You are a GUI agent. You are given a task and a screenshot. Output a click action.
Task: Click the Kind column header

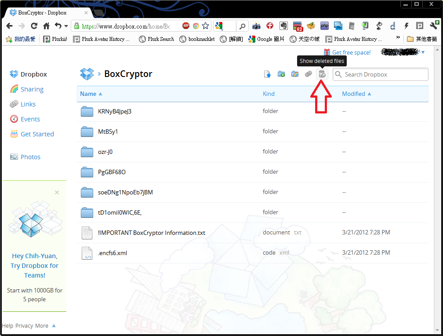[269, 94]
